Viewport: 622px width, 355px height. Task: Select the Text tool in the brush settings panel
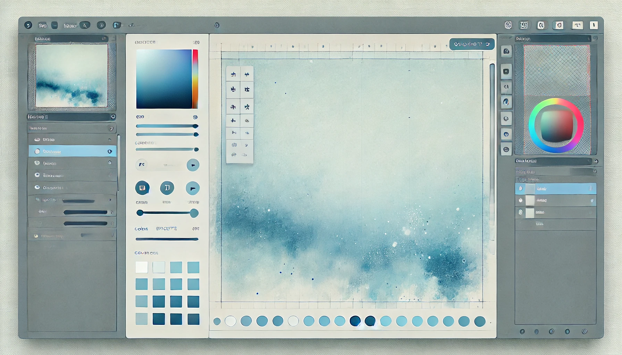click(167, 188)
